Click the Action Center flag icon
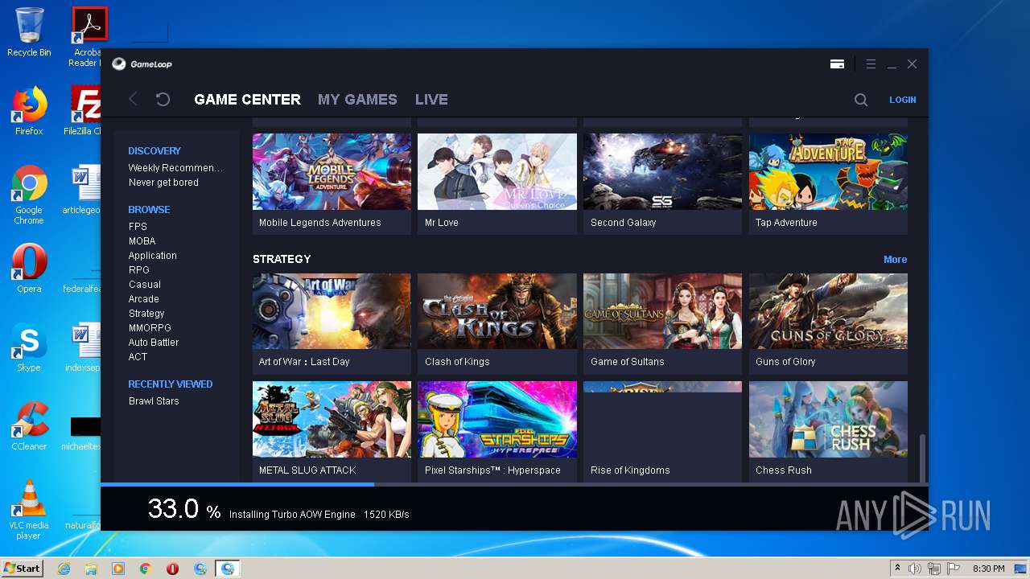The image size is (1030, 579). (x=954, y=569)
